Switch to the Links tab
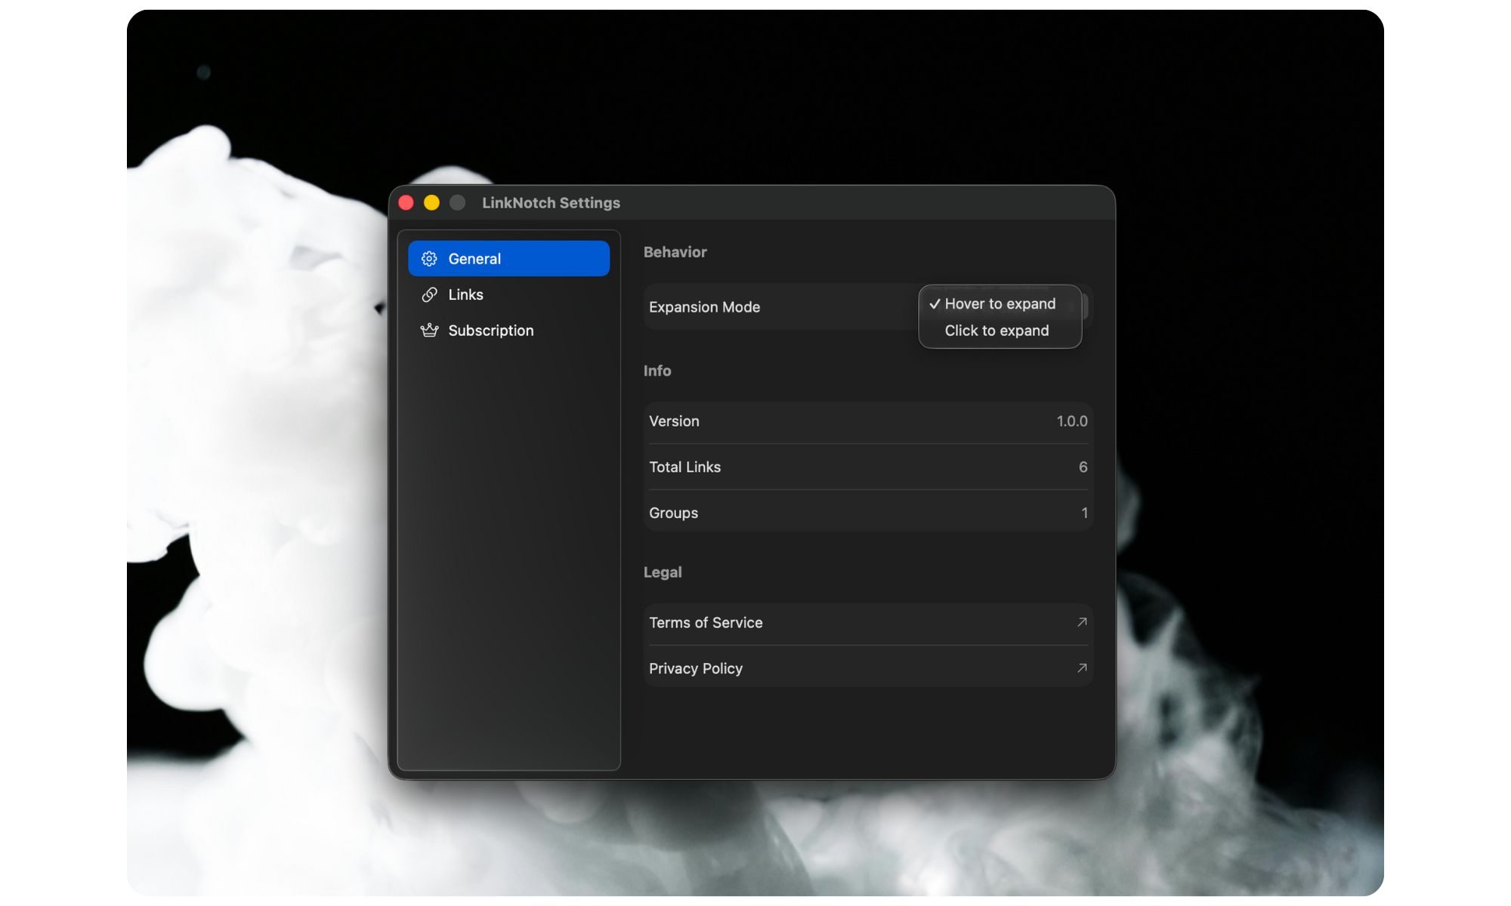1511x906 pixels. [x=465, y=294]
